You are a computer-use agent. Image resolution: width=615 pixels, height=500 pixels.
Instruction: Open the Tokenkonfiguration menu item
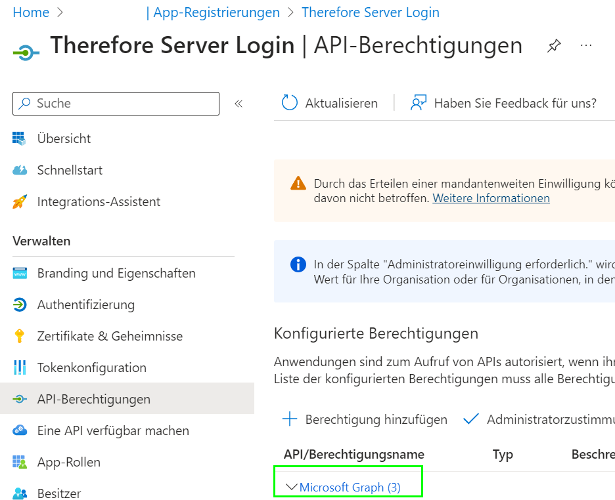coord(92,367)
